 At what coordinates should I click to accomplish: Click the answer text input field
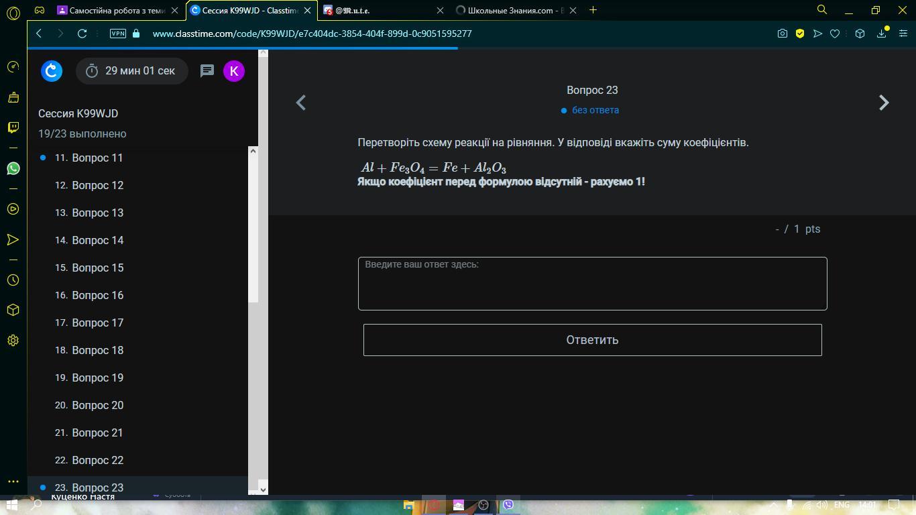coord(593,284)
